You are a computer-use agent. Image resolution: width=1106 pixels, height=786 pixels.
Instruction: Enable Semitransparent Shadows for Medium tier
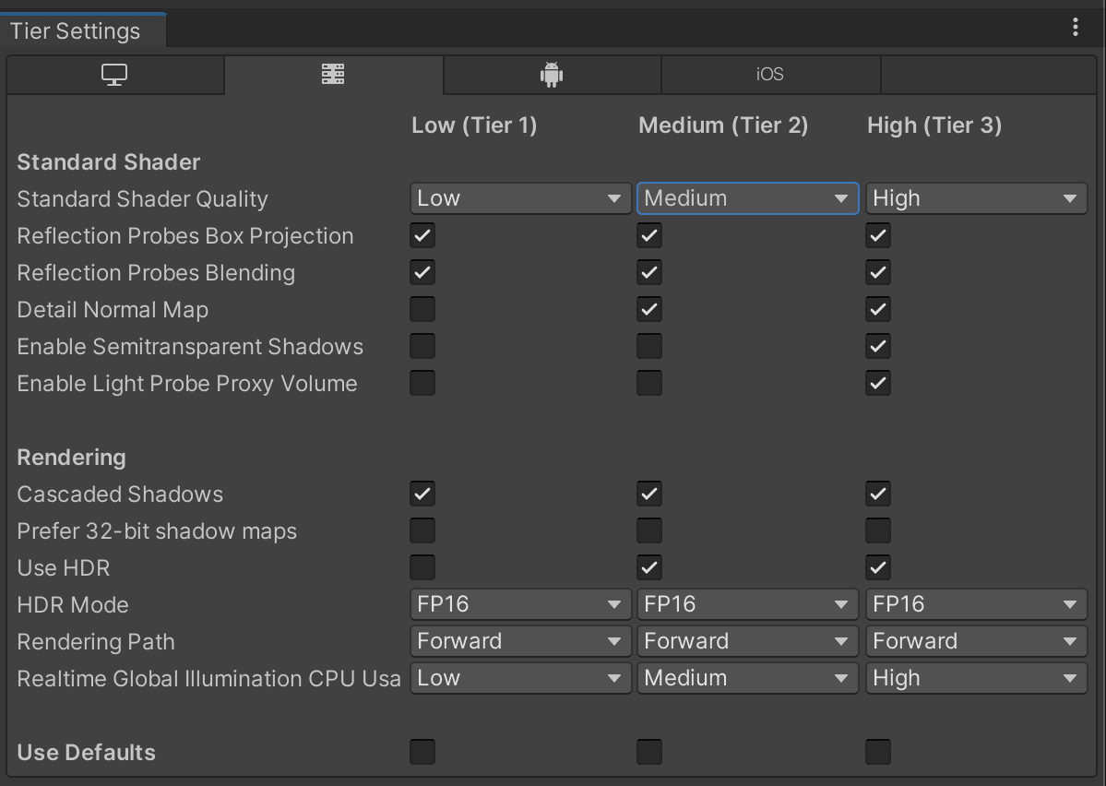[x=649, y=346]
